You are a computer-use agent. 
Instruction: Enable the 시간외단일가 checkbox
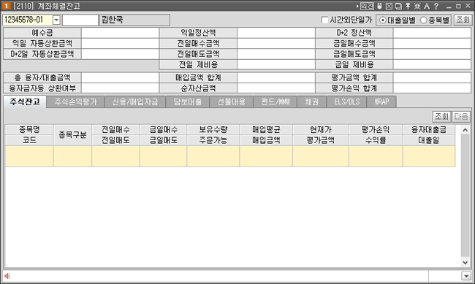click(x=324, y=20)
